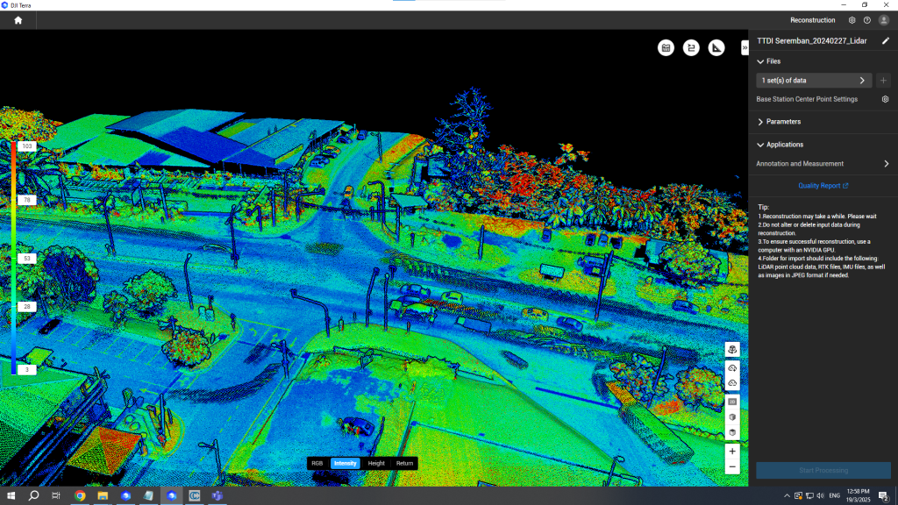Click the edit pencil beside project name

pyautogui.click(x=885, y=41)
